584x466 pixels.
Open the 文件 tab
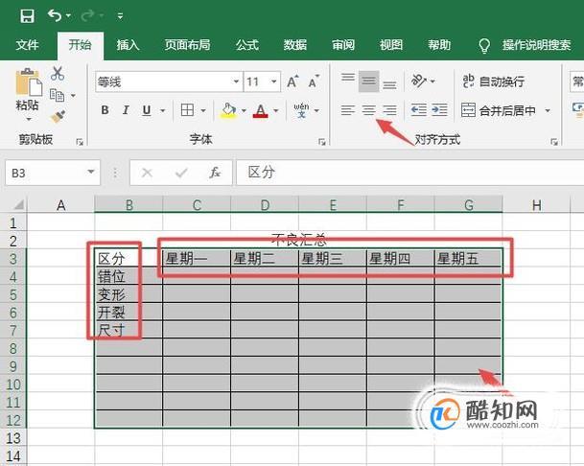[27, 45]
